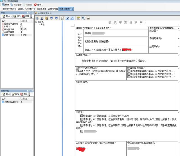Click the decrease font size A icon
The height and width of the screenshot is (156, 180).
[x=72, y=18]
